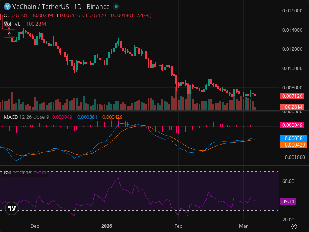309x232 pixels.
Task: Click the 2026 label on the time axis
Action: pos(107,226)
